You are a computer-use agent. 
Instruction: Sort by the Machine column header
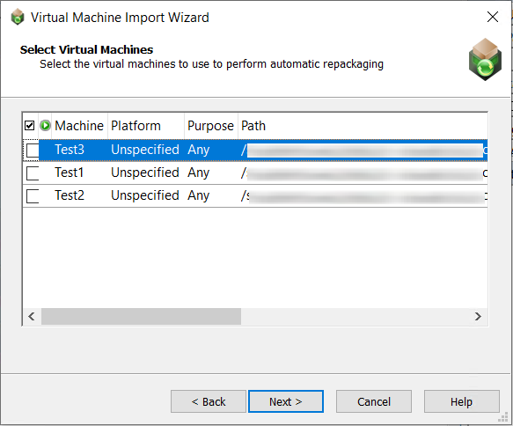[x=79, y=126]
